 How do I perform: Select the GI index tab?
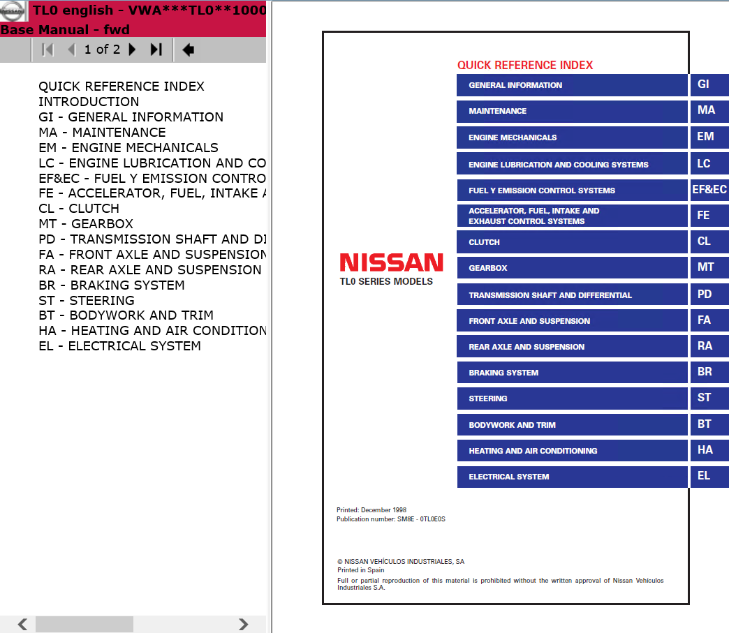click(x=709, y=84)
